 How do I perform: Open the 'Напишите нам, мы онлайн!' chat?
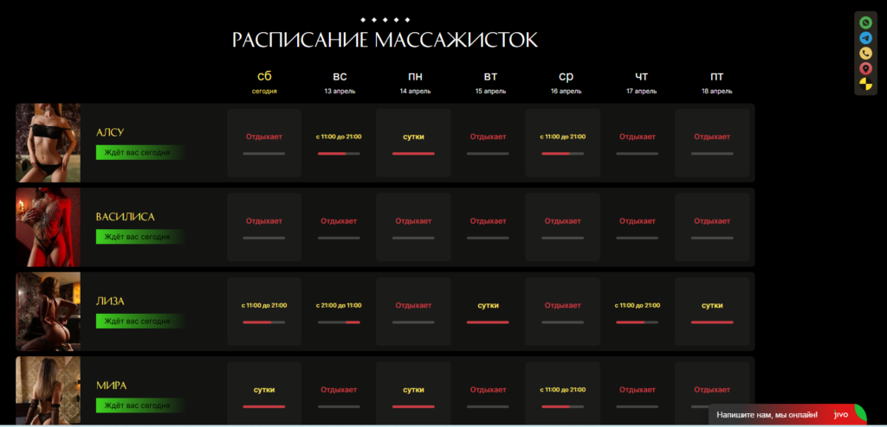[767, 415]
